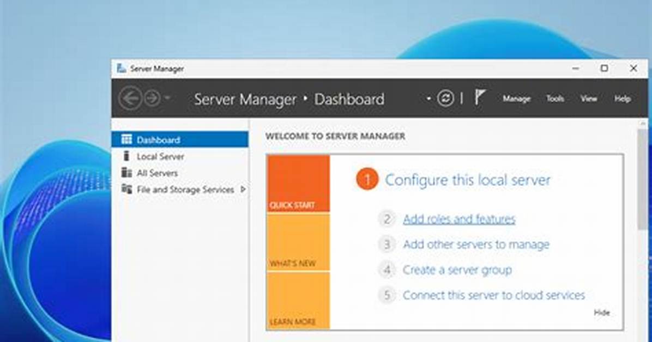Viewport: 652px width, 342px height.
Task: Click Add other servers to manage
Action: pyautogui.click(x=476, y=245)
